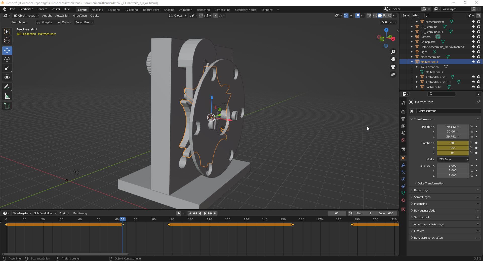483x261 pixels.
Task: Select the Measure tool
Action: (7, 96)
